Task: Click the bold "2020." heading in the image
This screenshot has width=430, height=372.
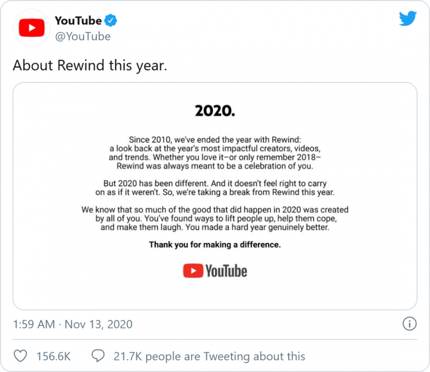Action: click(x=215, y=111)
